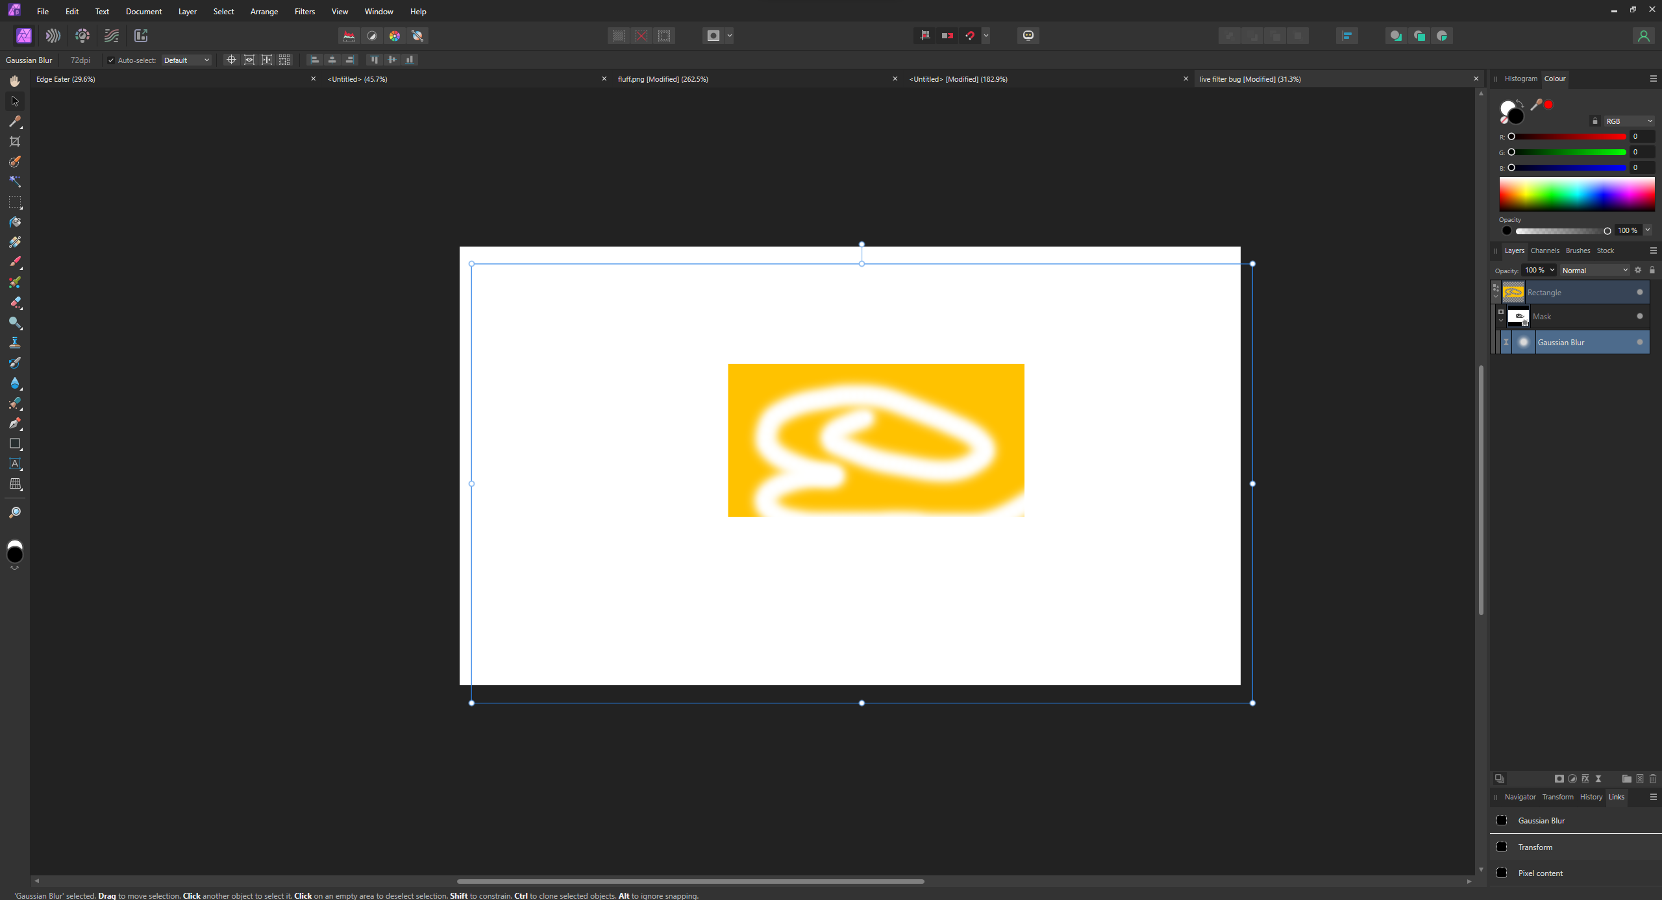1662x900 pixels.
Task: Open the Assistant robot icon
Action: pos(1028,36)
